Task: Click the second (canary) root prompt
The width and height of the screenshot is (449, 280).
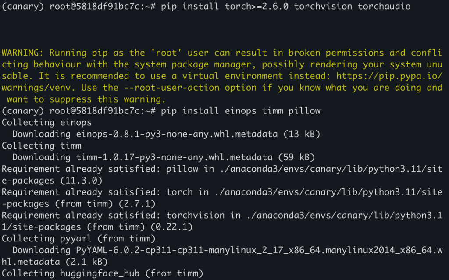Action: [78, 111]
